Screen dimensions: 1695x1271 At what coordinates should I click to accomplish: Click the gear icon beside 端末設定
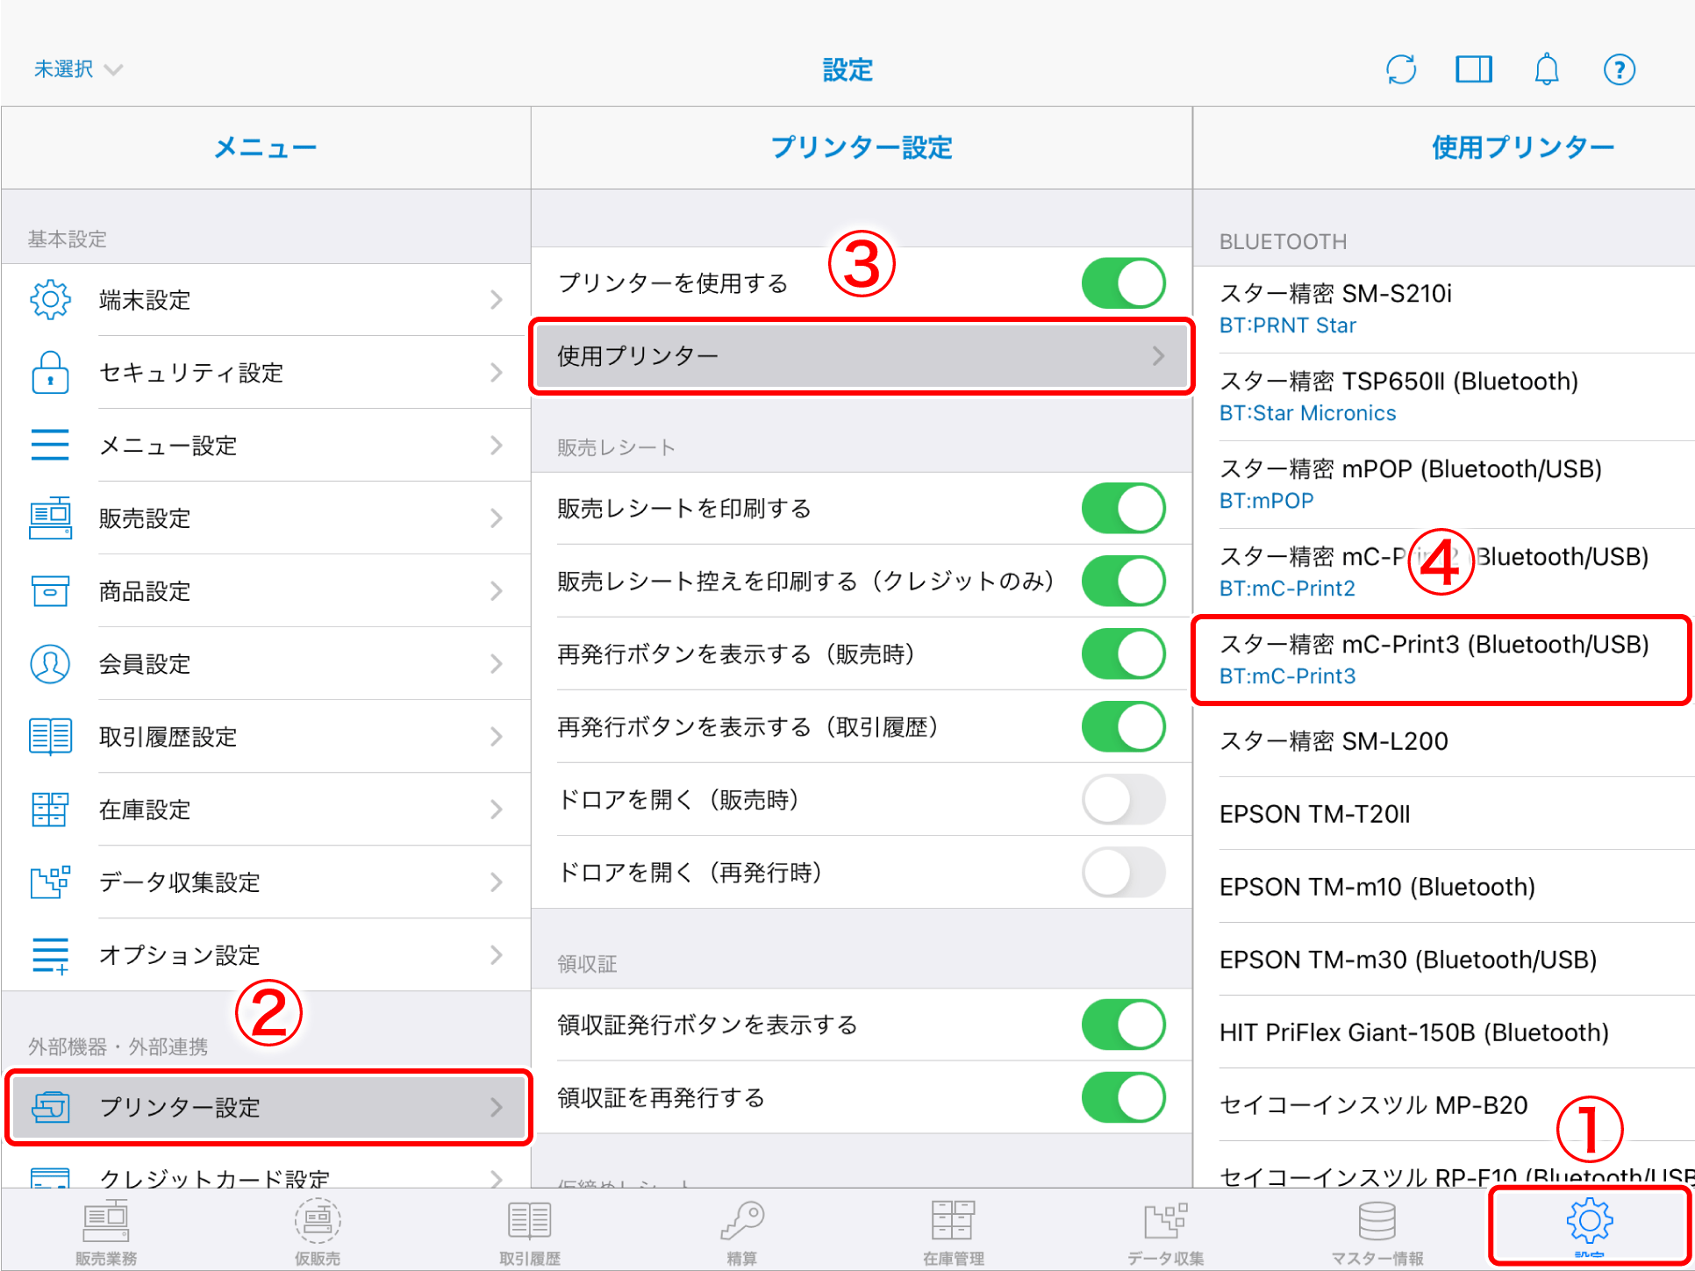50,300
